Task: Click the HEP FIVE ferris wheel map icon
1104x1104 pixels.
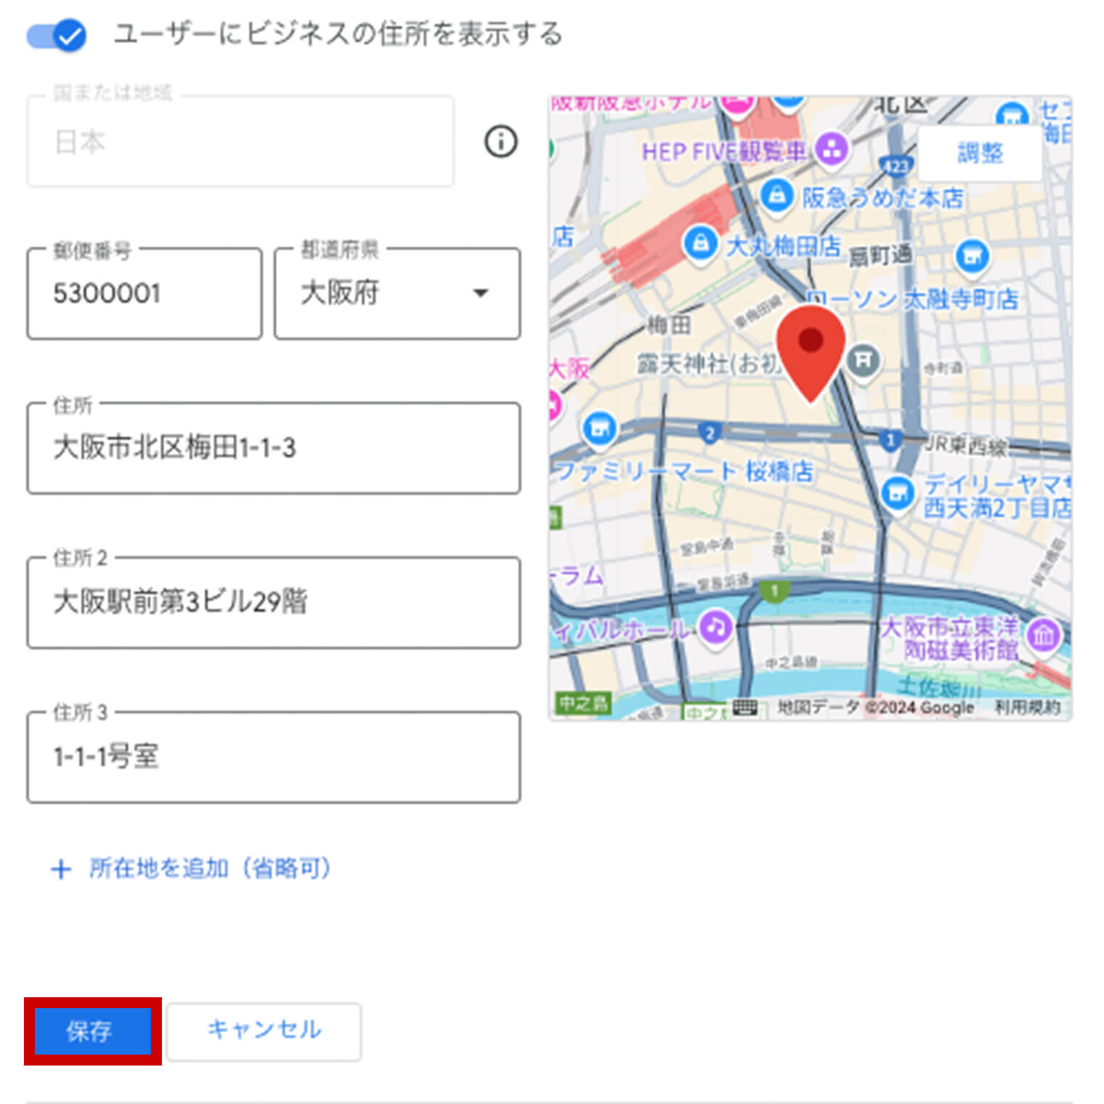Action: pos(832,150)
